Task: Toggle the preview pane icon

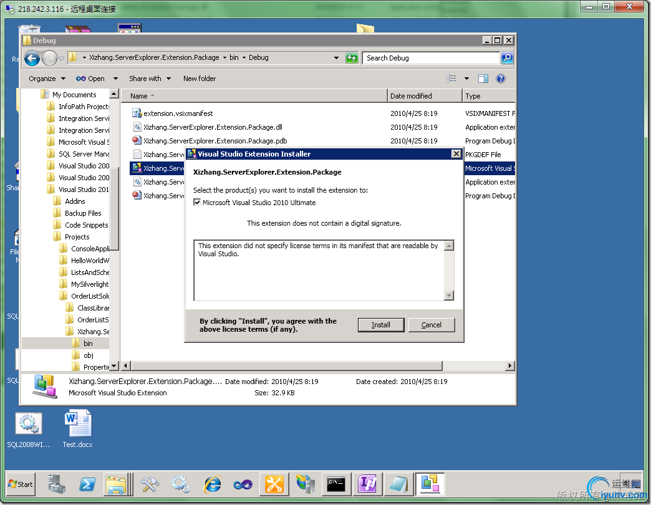Action: pyautogui.click(x=483, y=79)
